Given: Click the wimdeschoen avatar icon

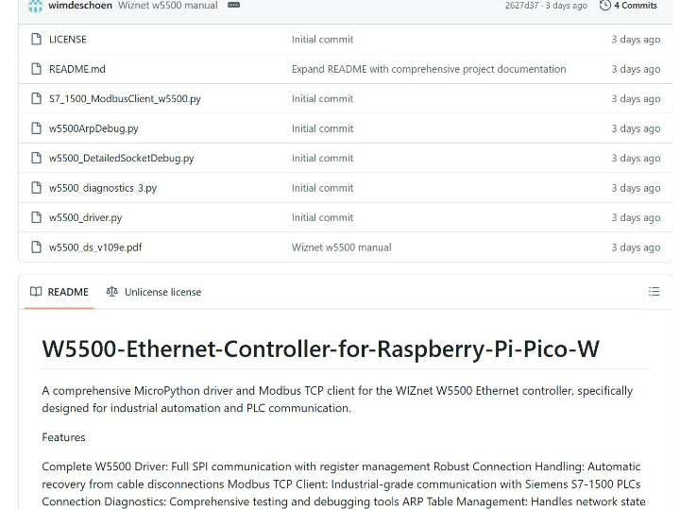Looking at the screenshot, I should coord(36,6).
